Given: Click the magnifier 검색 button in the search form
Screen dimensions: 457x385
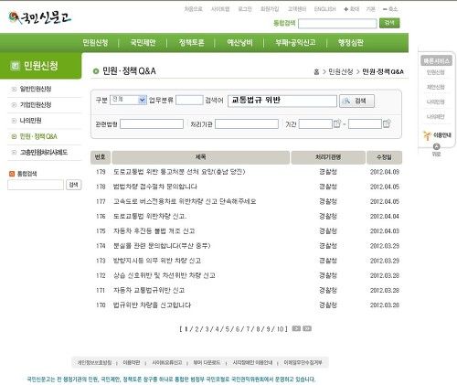Looking at the screenshot, I should [x=356, y=101].
